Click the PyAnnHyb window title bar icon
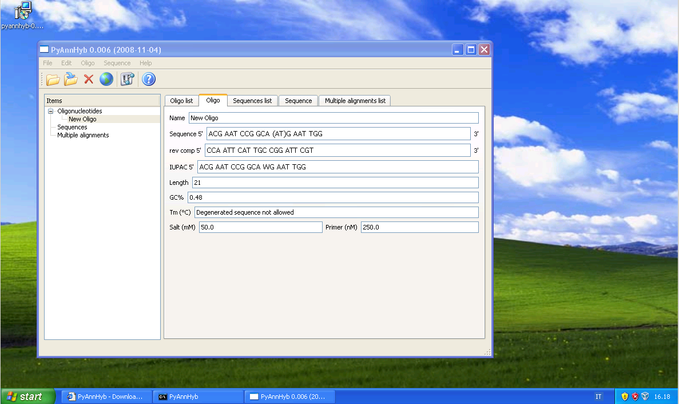The image size is (679, 404). coord(45,49)
